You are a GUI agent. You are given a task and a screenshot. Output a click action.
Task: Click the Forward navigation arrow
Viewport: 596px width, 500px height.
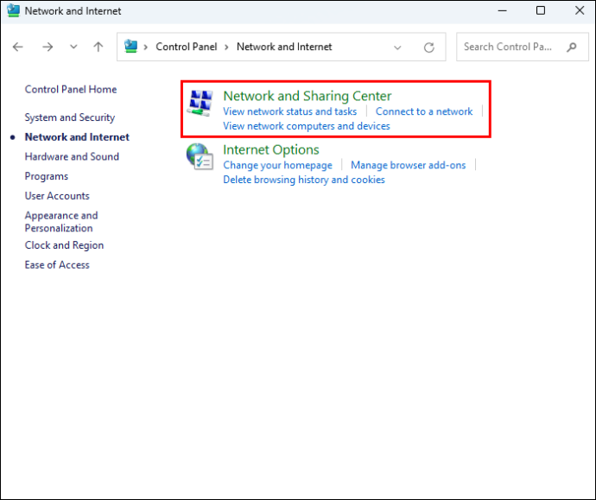coord(48,47)
